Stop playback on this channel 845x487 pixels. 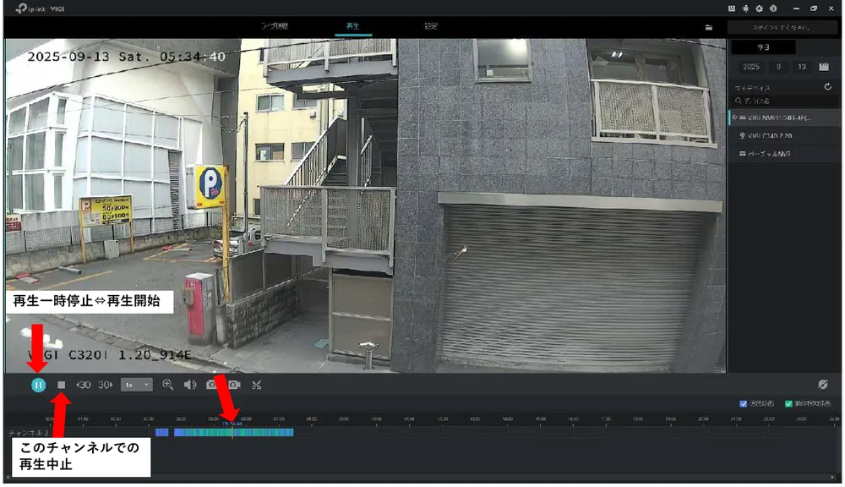(62, 385)
